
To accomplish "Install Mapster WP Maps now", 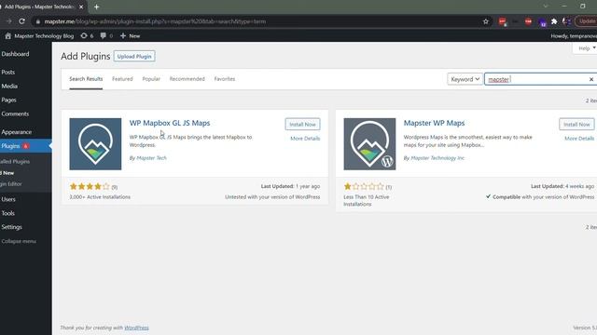I will [576, 124].
